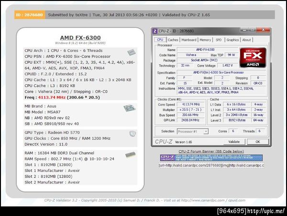Select the CPU tab
This screenshot has width=287, height=216.
click(160, 40)
